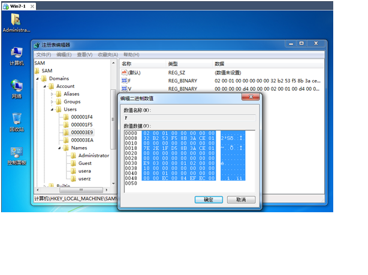Click the REG_SZ type cell

coord(176,73)
